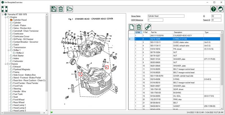Delete the diagram using the top toolbar trash icon
The width and height of the screenshot is (225, 115).
[60, 9]
